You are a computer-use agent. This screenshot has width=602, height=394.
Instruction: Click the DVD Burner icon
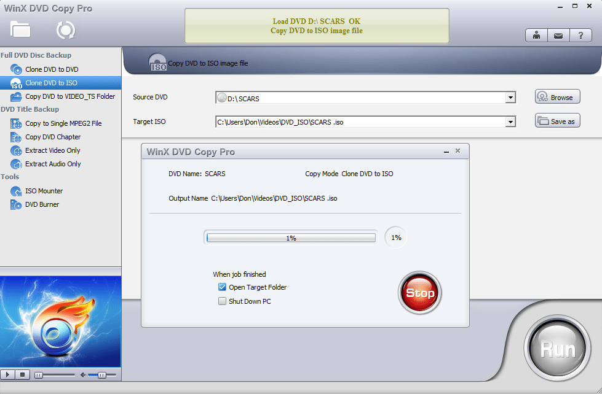[16, 204]
